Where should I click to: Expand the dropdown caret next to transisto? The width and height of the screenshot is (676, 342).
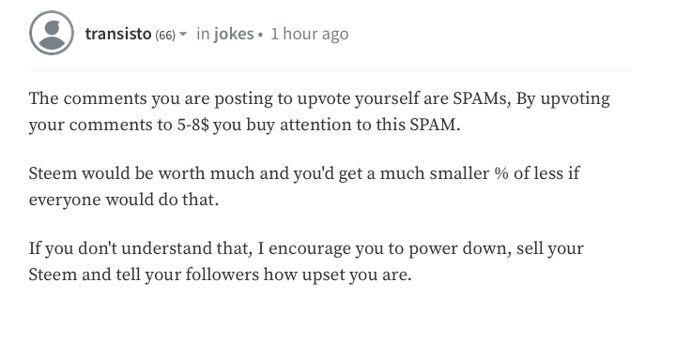coord(183,34)
